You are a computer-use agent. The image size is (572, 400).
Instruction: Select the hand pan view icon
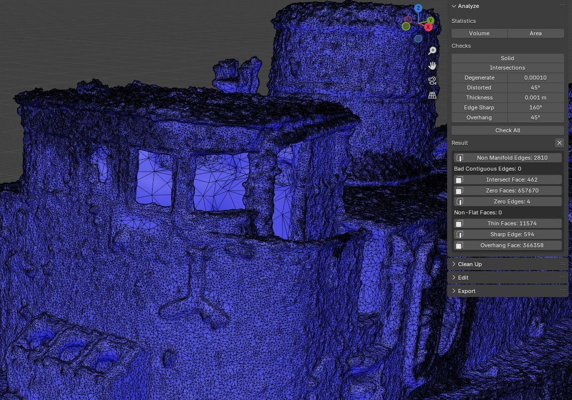(432, 66)
